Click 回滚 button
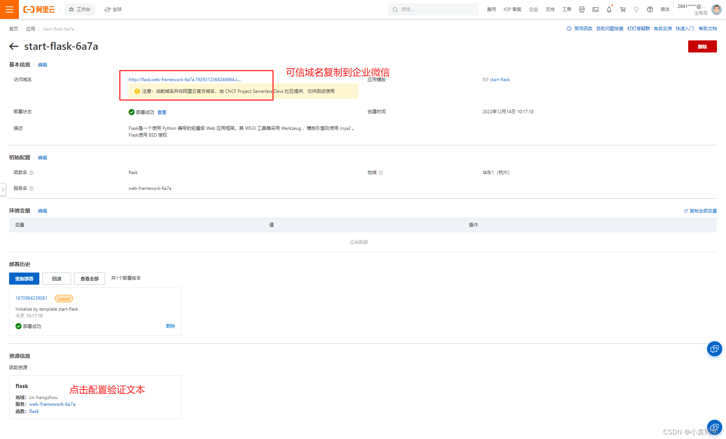Screen dimensions: 726x439 (57, 279)
